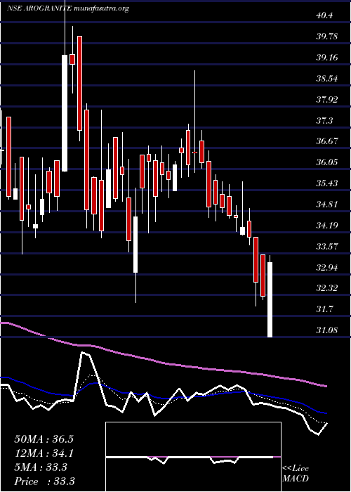Viewport: 351px width, 492px height.
Task: Select the 37.3 price axis label
Action: pos(324,120)
